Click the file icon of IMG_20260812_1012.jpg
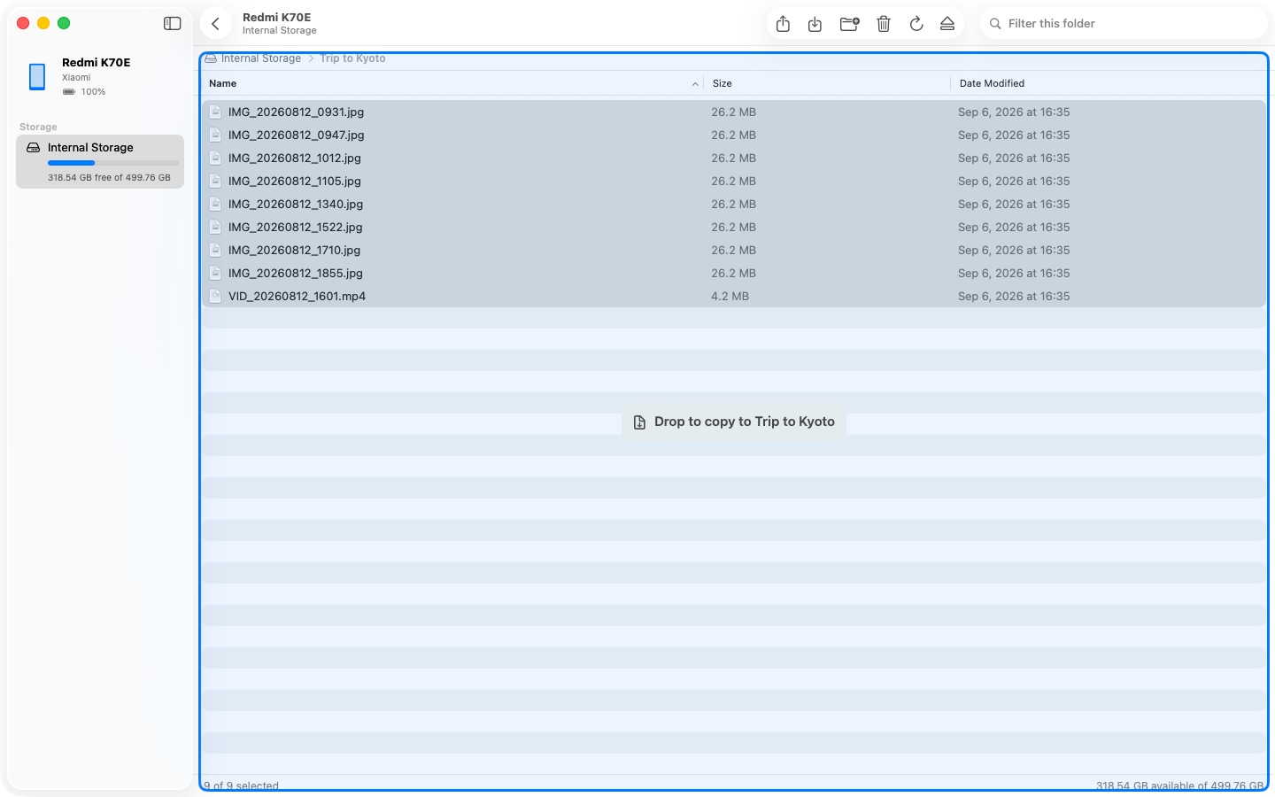The image size is (1275, 797). coord(215,159)
